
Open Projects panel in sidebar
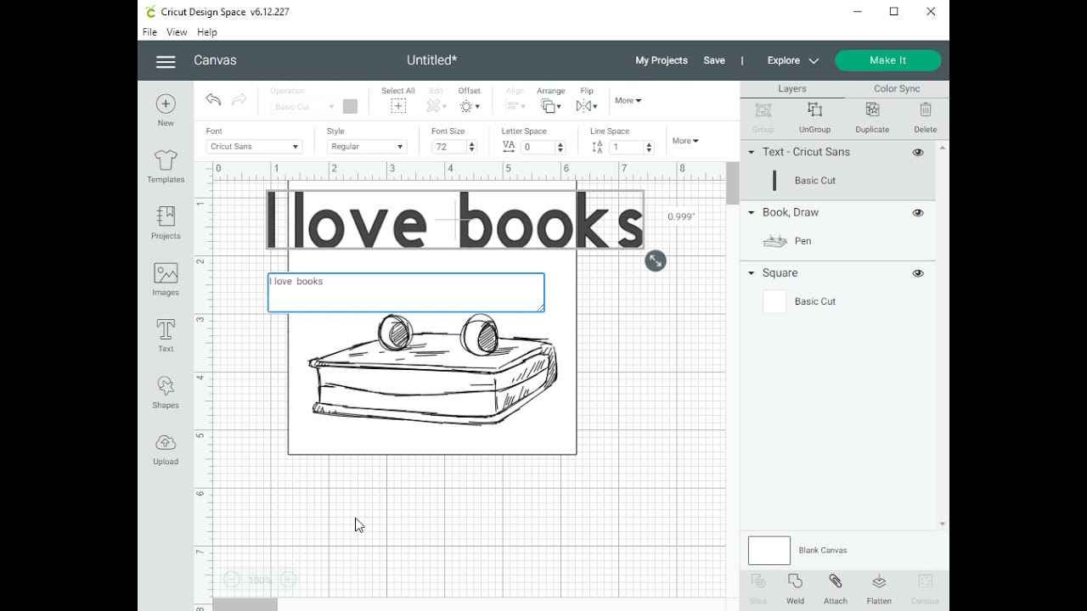click(x=166, y=222)
